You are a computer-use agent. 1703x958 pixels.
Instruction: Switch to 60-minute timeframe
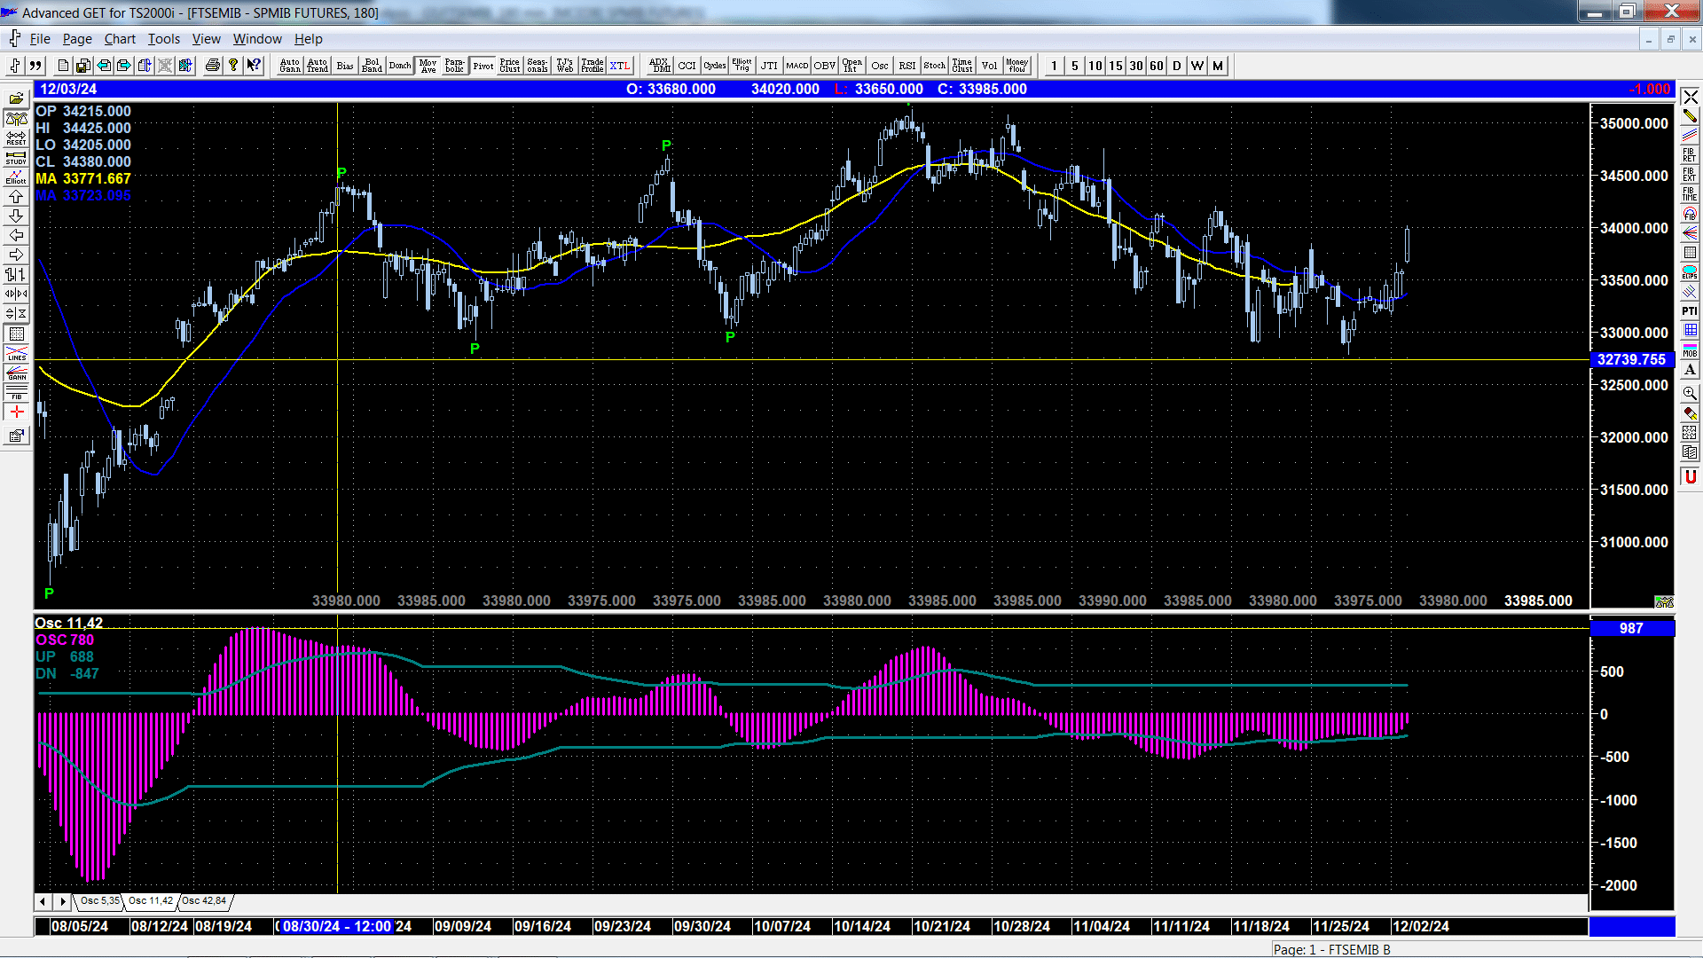tap(1156, 66)
